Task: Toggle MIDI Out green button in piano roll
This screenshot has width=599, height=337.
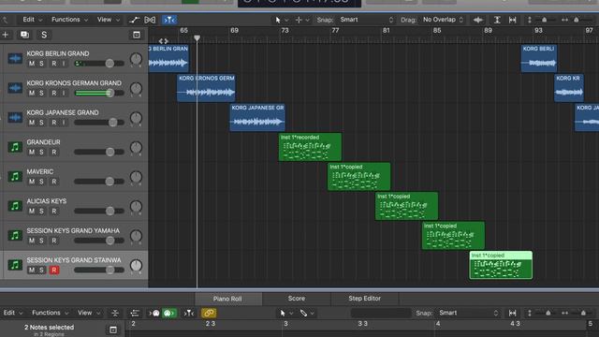Action: click(168, 314)
